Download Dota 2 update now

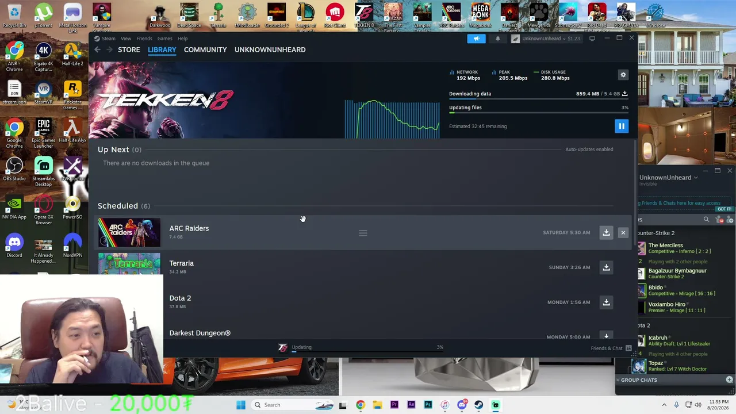[x=606, y=302]
